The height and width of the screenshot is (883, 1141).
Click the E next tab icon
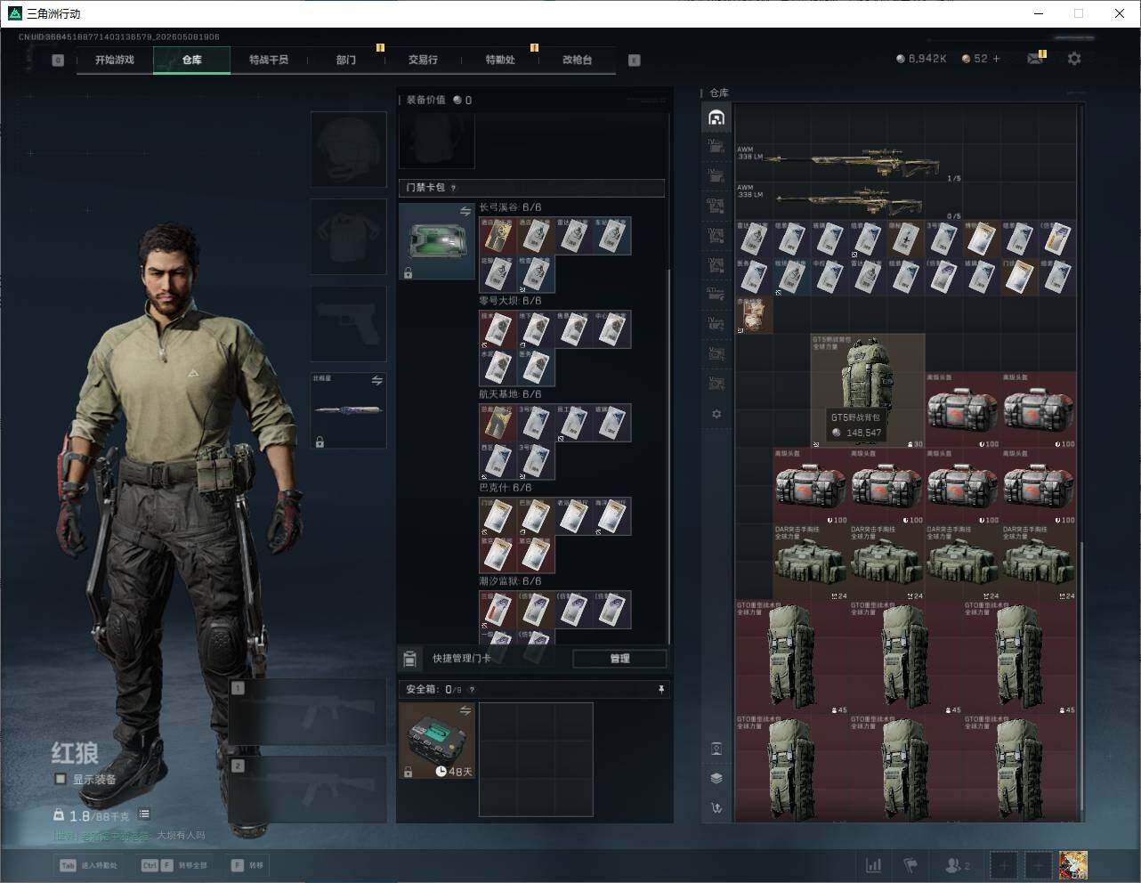pos(635,61)
